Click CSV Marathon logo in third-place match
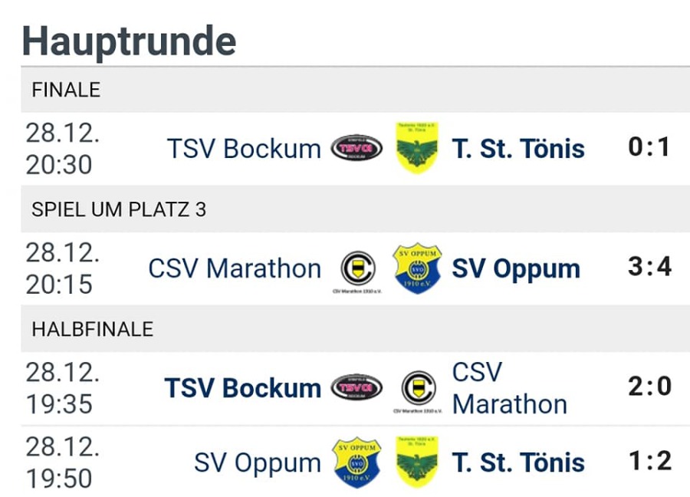Image resolution: width=690 pixels, height=497 pixels. [357, 269]
